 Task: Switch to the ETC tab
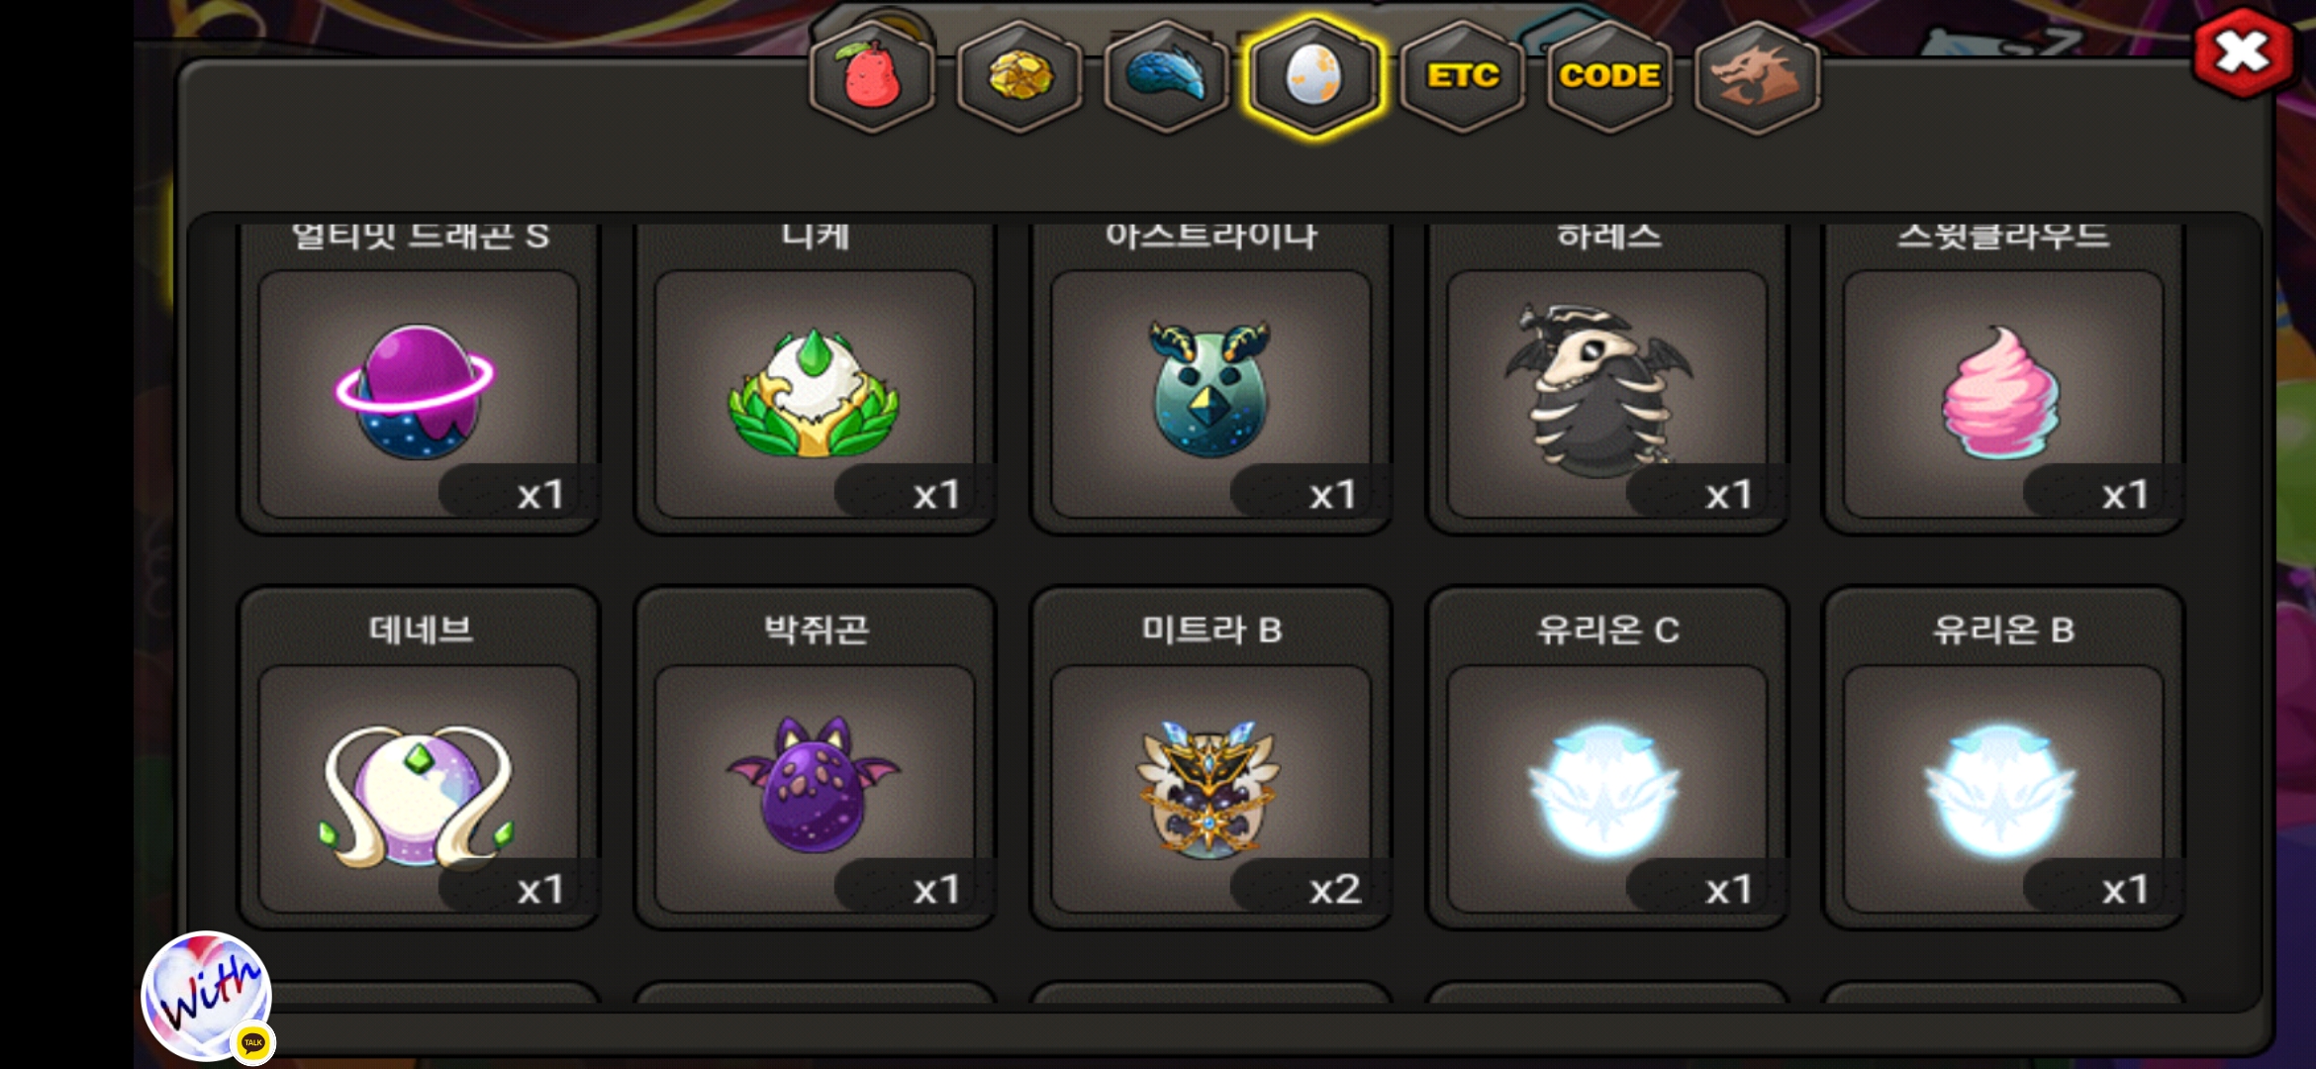tap(1462, 77)
